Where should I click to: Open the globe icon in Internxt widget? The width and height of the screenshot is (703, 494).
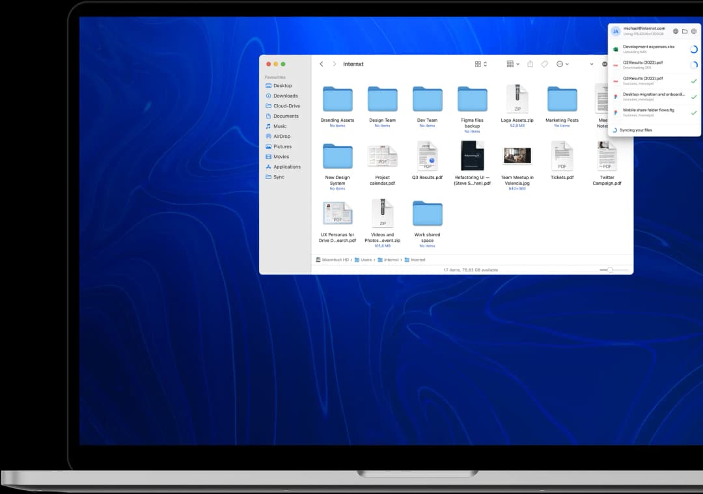coord(676,31)
